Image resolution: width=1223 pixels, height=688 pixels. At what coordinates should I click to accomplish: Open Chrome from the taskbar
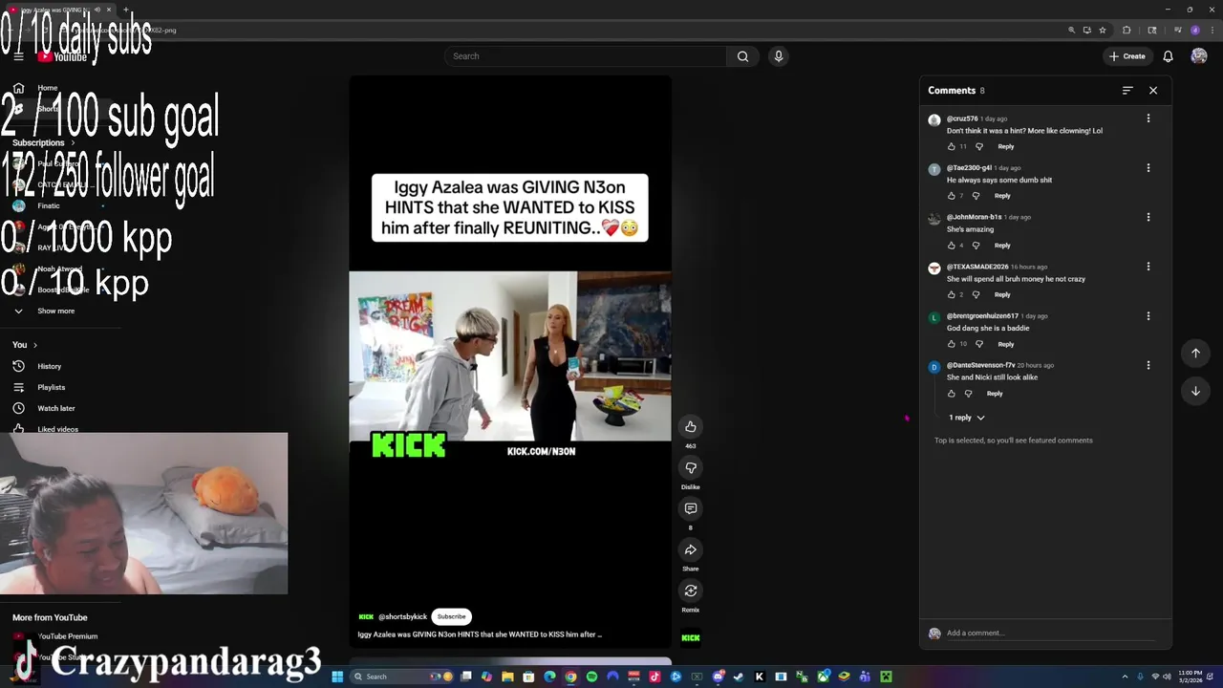click(x=570, y=677)
